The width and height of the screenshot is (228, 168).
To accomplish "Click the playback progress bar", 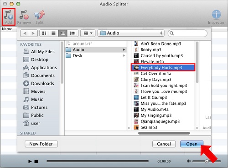I will (98, 161).
